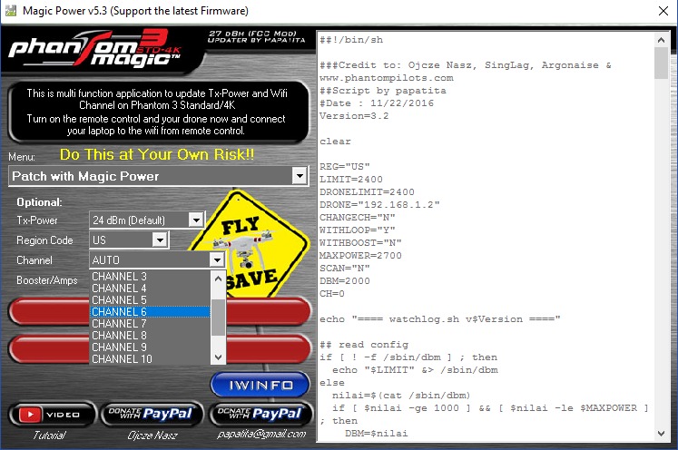Click channel list scroll down arrow

[219, 357]
